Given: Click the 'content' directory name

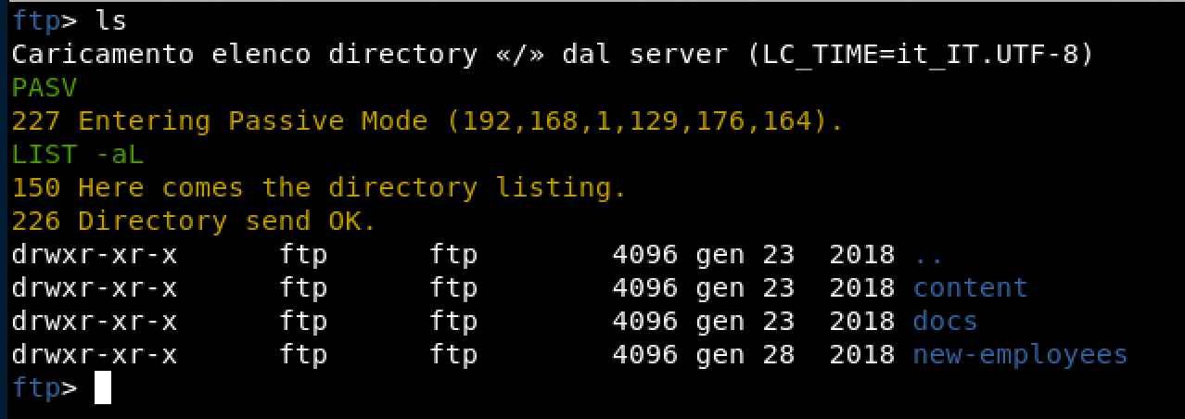Looking at the screenshot, I should click(x=971, y=287).
